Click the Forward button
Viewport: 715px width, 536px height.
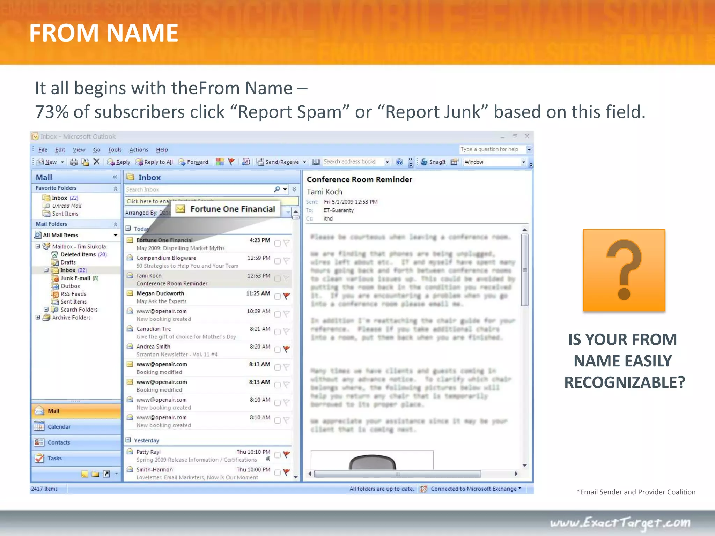193,162
